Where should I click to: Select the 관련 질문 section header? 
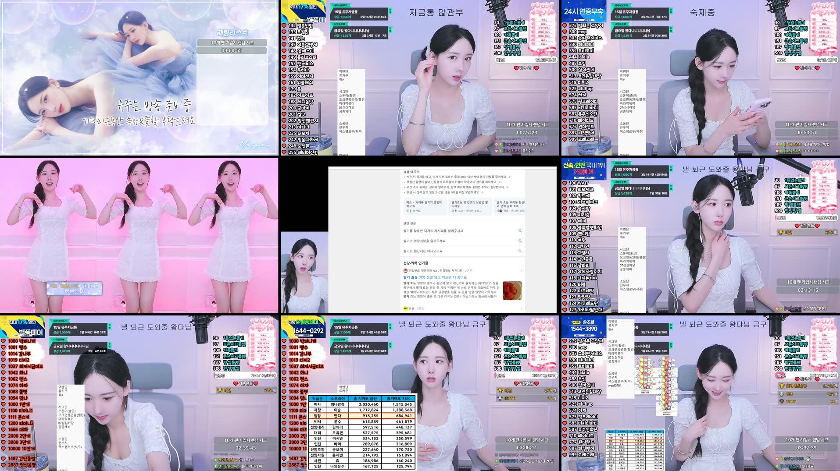pyautogui.click(x=409, y=223)
